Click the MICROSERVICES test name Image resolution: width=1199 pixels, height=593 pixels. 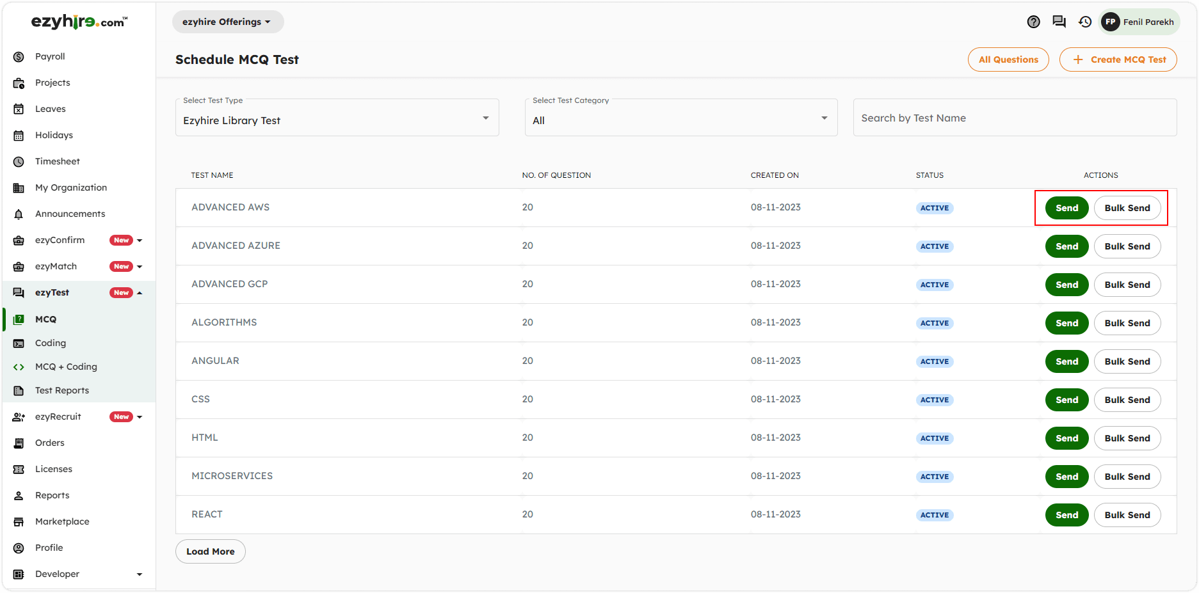click(x=232, y=476)
